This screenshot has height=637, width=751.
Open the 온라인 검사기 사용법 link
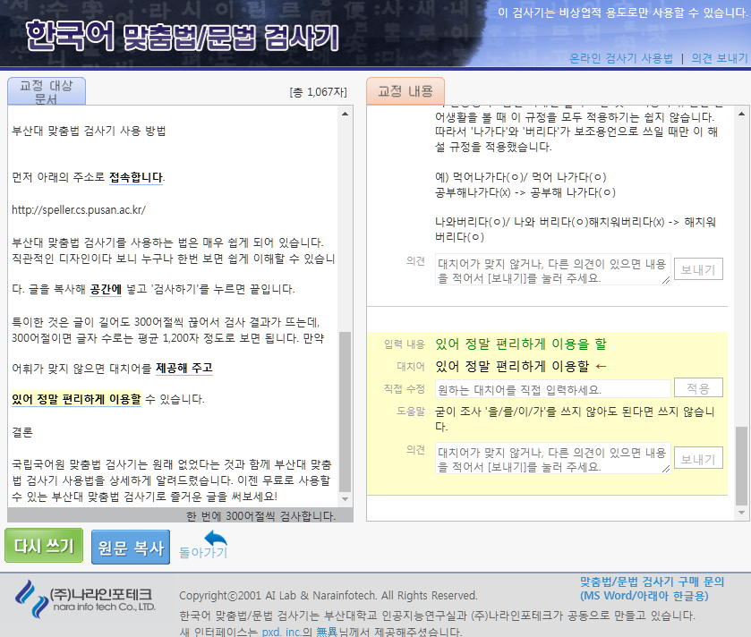click(x=620, y=58)
